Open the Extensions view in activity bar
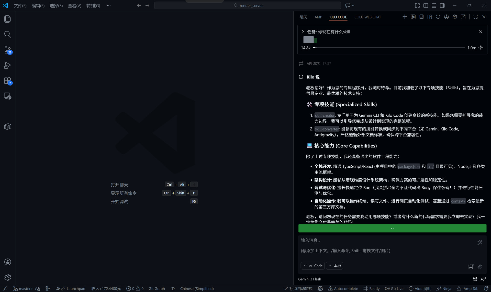Screen dimensions: 491x292 (7, 81)
